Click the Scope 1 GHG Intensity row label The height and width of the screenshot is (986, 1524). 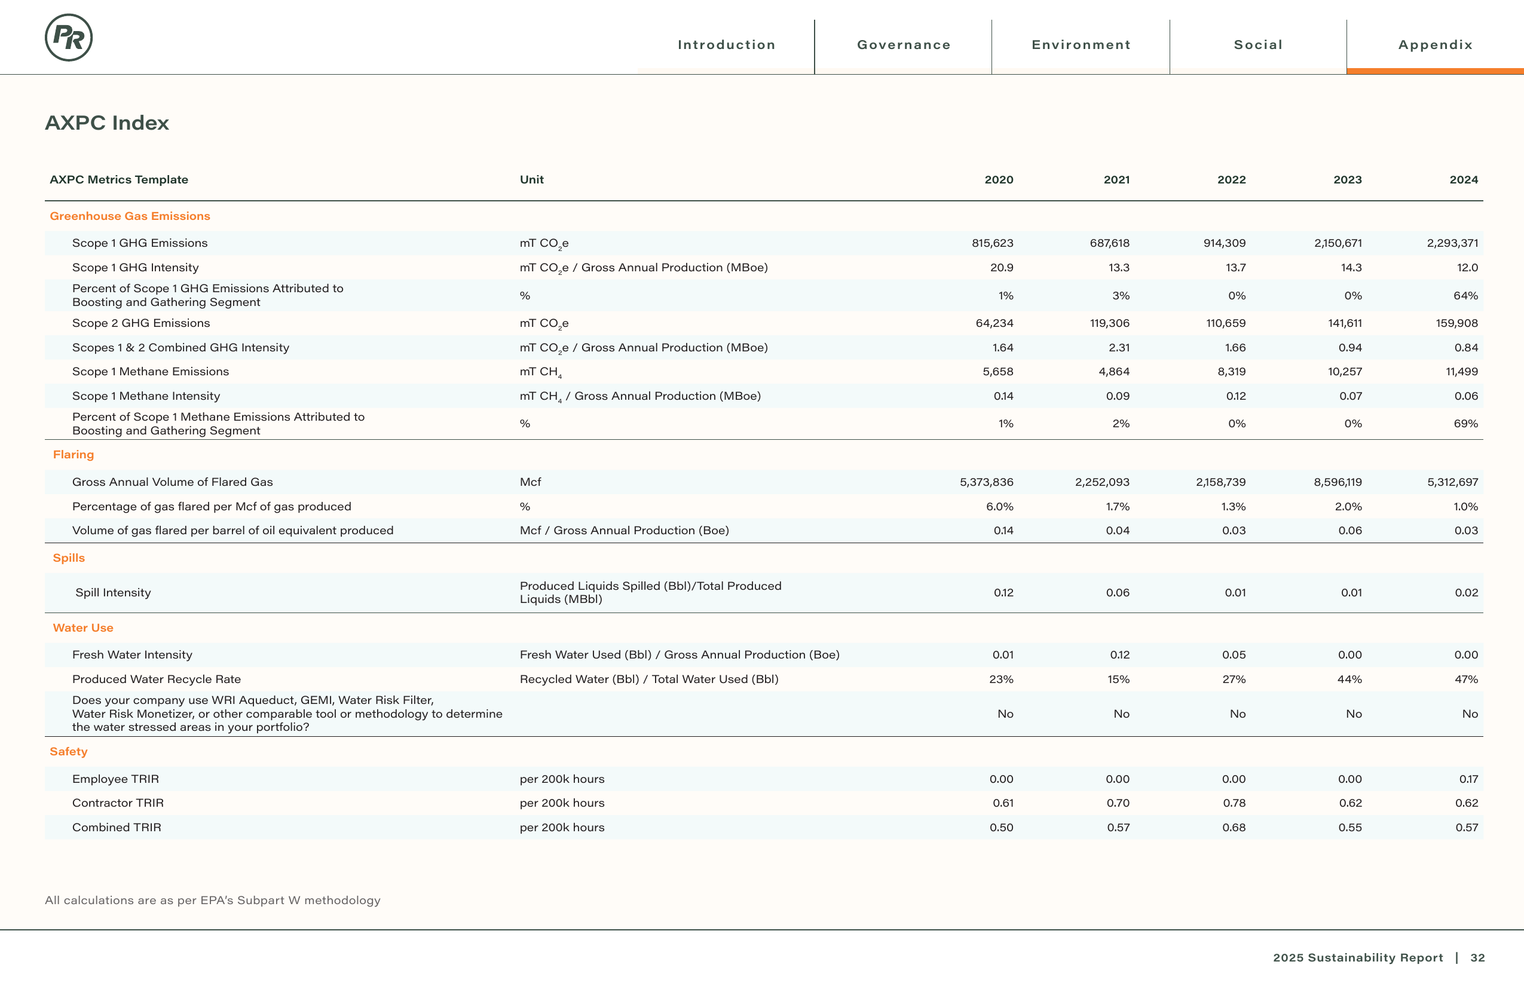[x=135, y=268]
